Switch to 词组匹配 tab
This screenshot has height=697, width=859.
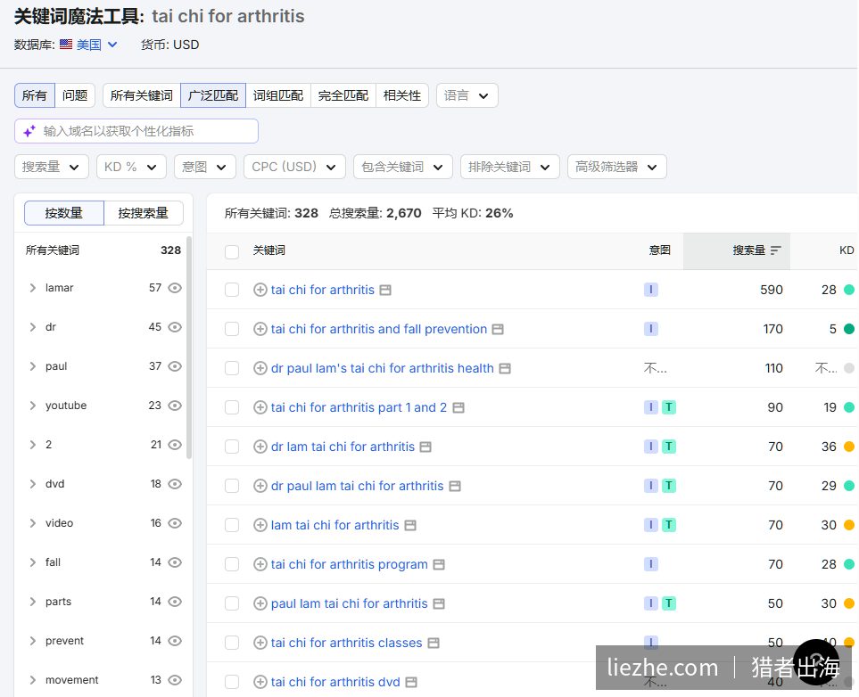pos(278,96)
